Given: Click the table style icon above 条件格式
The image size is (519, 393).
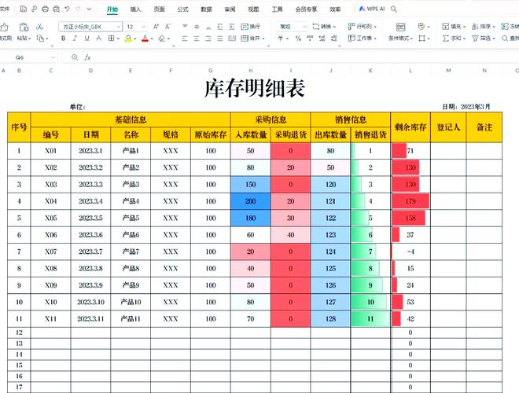Looking at the screenshot, I should point(401,27).
